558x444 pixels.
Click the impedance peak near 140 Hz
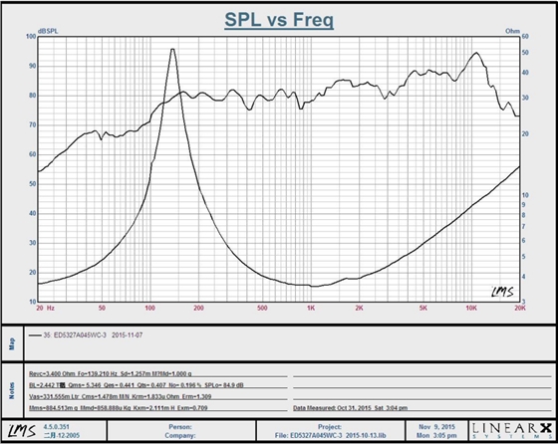172,50
